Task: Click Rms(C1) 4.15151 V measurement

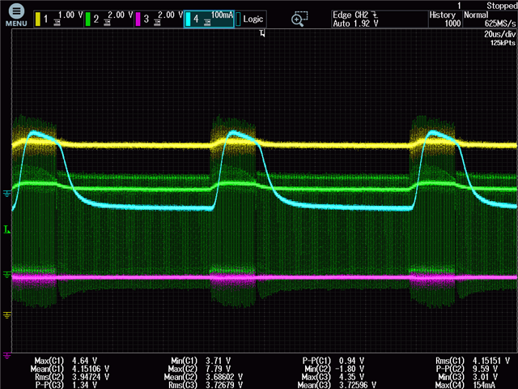Action: coord(473,361)
